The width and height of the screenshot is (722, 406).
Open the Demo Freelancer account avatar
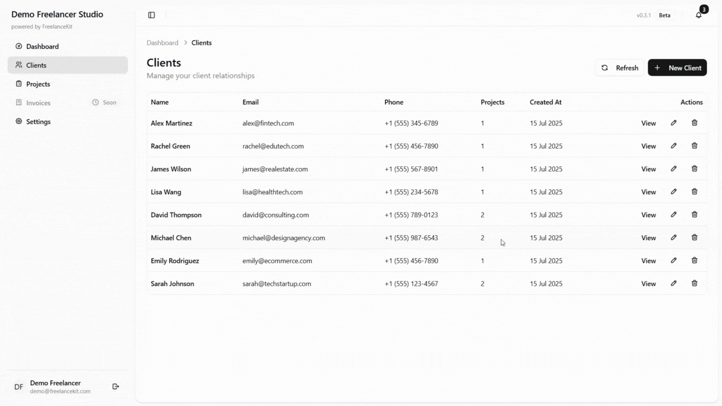tap(19, 386)
